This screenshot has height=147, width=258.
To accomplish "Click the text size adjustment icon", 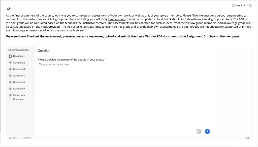I will [x=9, y=9].
